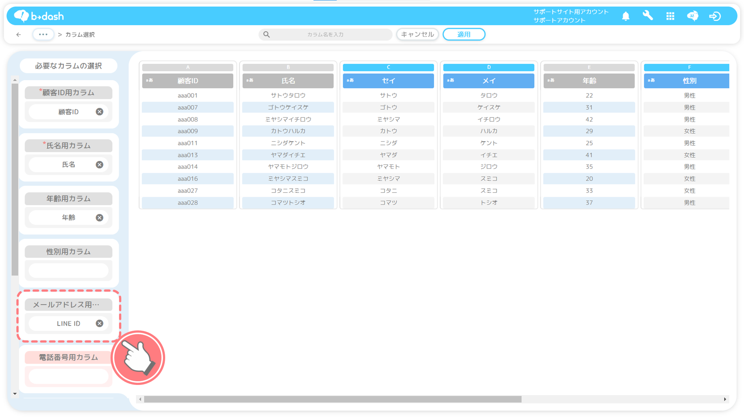Click the search magnifier icon
744x418 pixels.
click(x=266, y=35)
